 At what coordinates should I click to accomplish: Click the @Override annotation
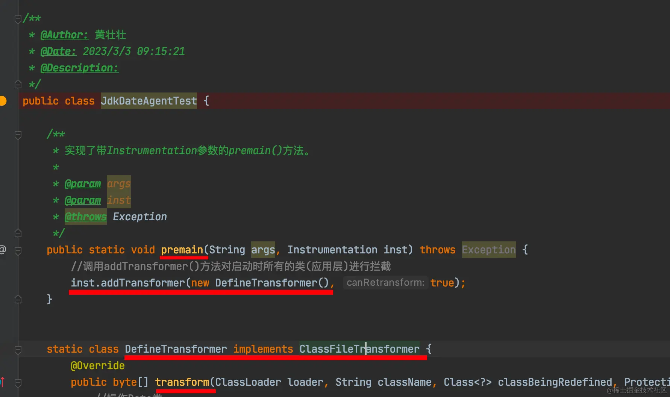click(98, 365)
